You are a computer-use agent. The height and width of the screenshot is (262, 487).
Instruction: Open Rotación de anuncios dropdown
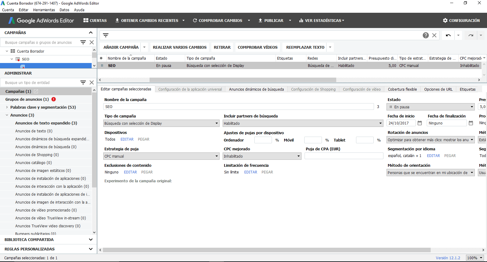431,140
